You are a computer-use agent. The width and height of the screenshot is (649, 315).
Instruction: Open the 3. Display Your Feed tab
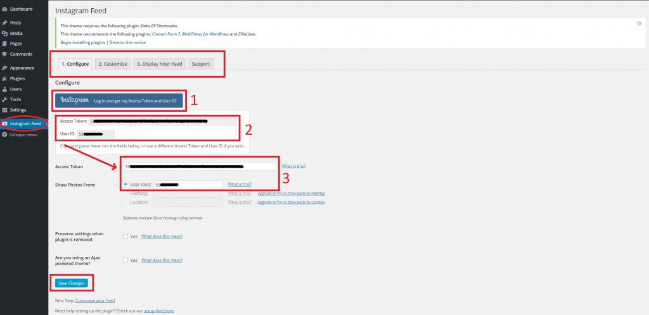(x=159, y=64)
